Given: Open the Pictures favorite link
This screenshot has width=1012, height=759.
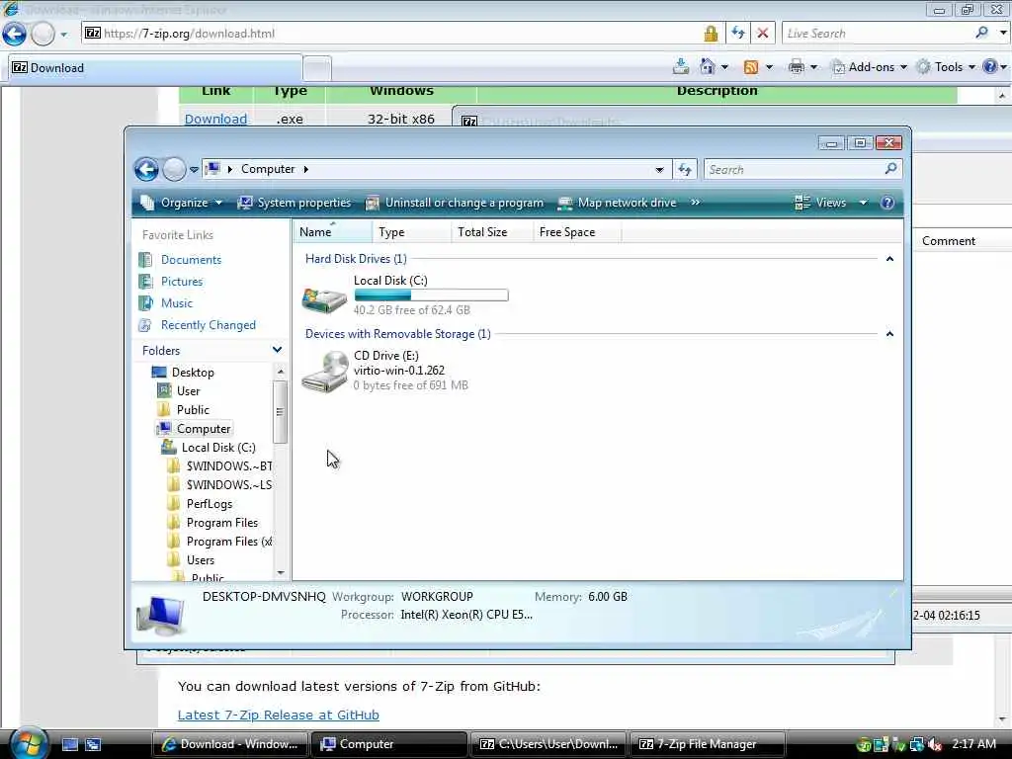Looking at the screenshot, I should pyautogui.click(x=182, y=282).
